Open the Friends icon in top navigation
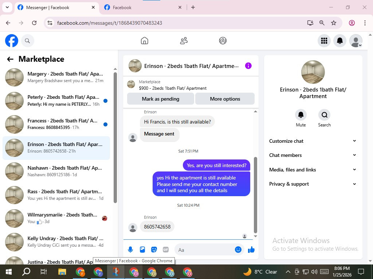Viewport: 373px width, 279px height. pyautogui.click(x=184, y=41)
